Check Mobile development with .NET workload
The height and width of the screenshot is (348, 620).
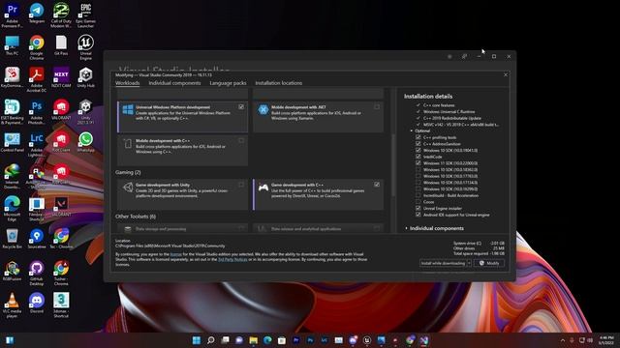tap(377, 107)
